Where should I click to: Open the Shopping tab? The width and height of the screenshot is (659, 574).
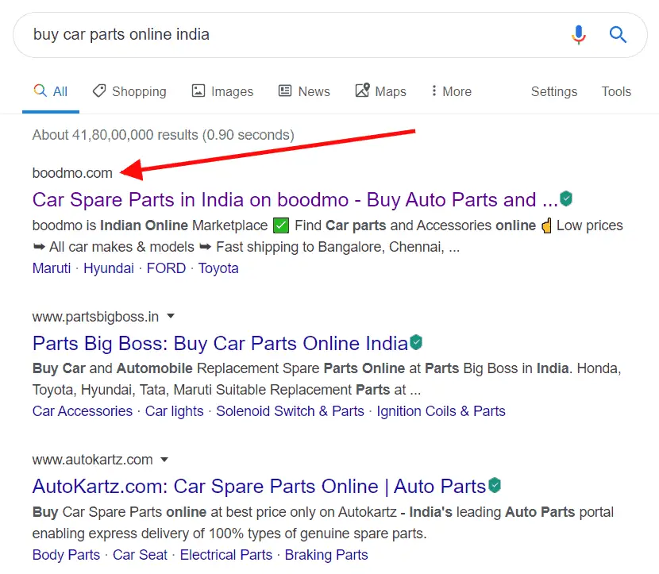point(129,91)
